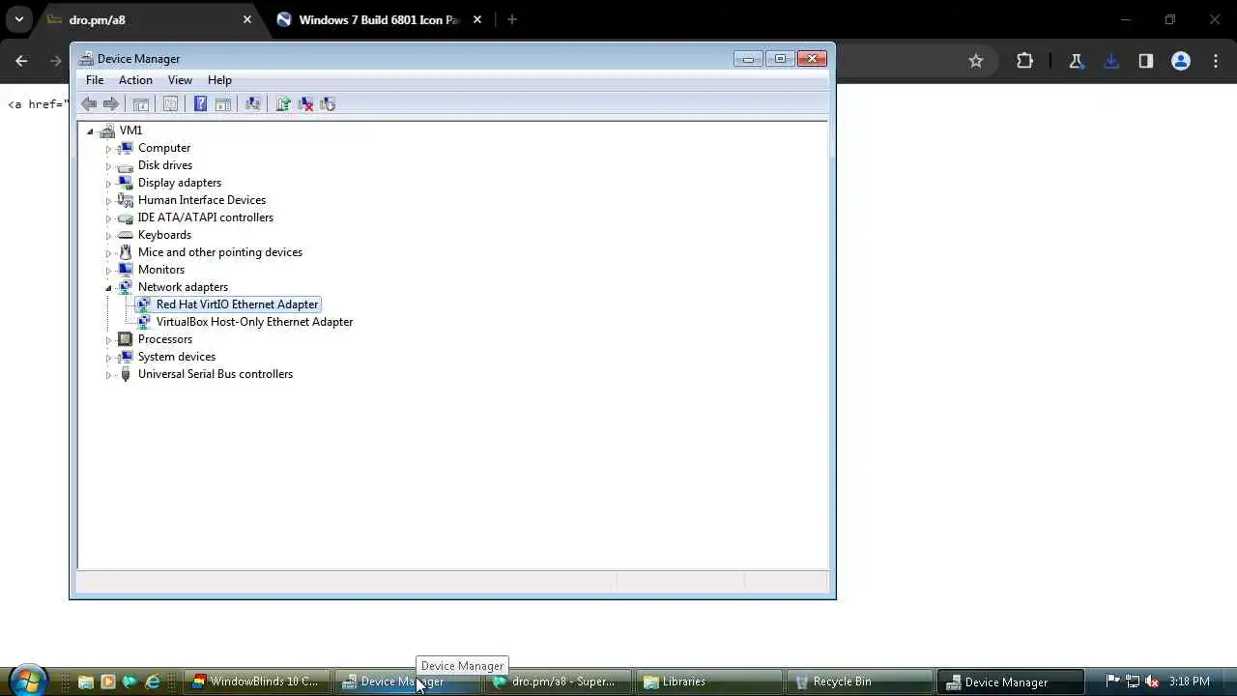Click the muted volume tray icon

(1151, 681)
